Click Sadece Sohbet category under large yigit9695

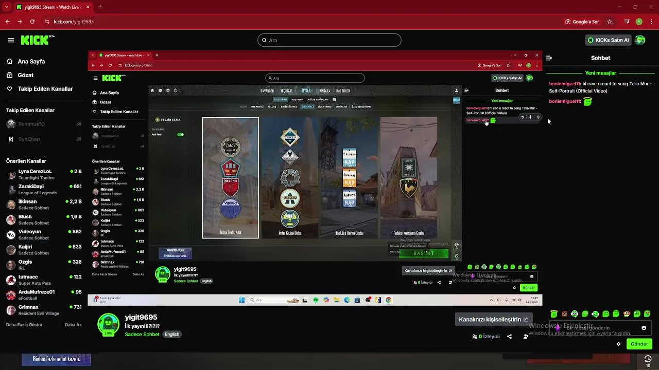[x=142, y=334]
